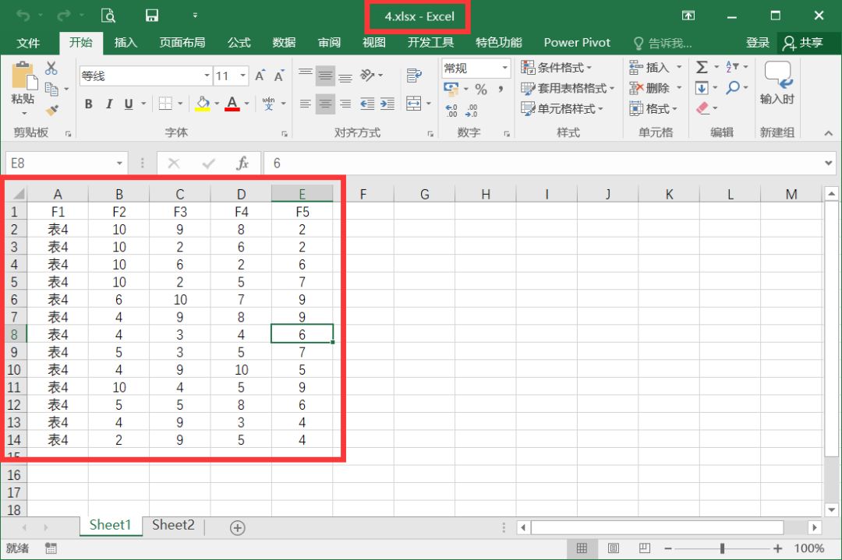
Task: Click the 输入时 button
Action: tap(777, 83)
